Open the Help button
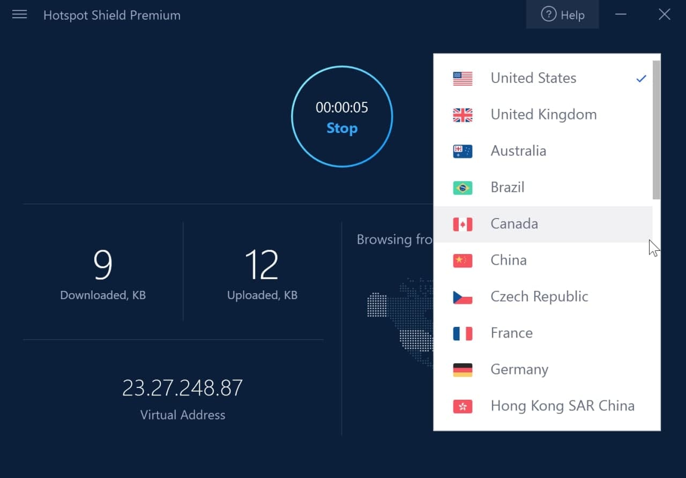The height and width of the screenshot is (478, 686). (563, 15)
